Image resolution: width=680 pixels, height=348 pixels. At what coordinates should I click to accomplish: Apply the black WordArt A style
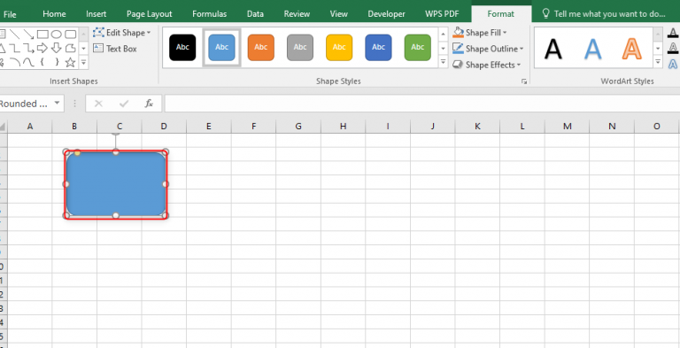552,49
